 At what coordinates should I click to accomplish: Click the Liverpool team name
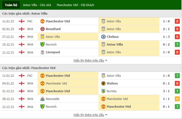[53, 52]
